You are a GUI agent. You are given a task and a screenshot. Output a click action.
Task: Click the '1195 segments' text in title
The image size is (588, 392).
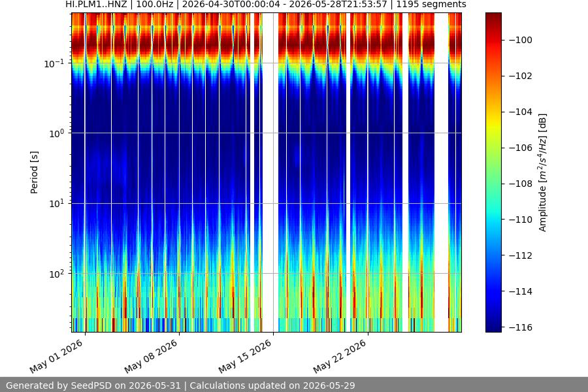(431, 5)
